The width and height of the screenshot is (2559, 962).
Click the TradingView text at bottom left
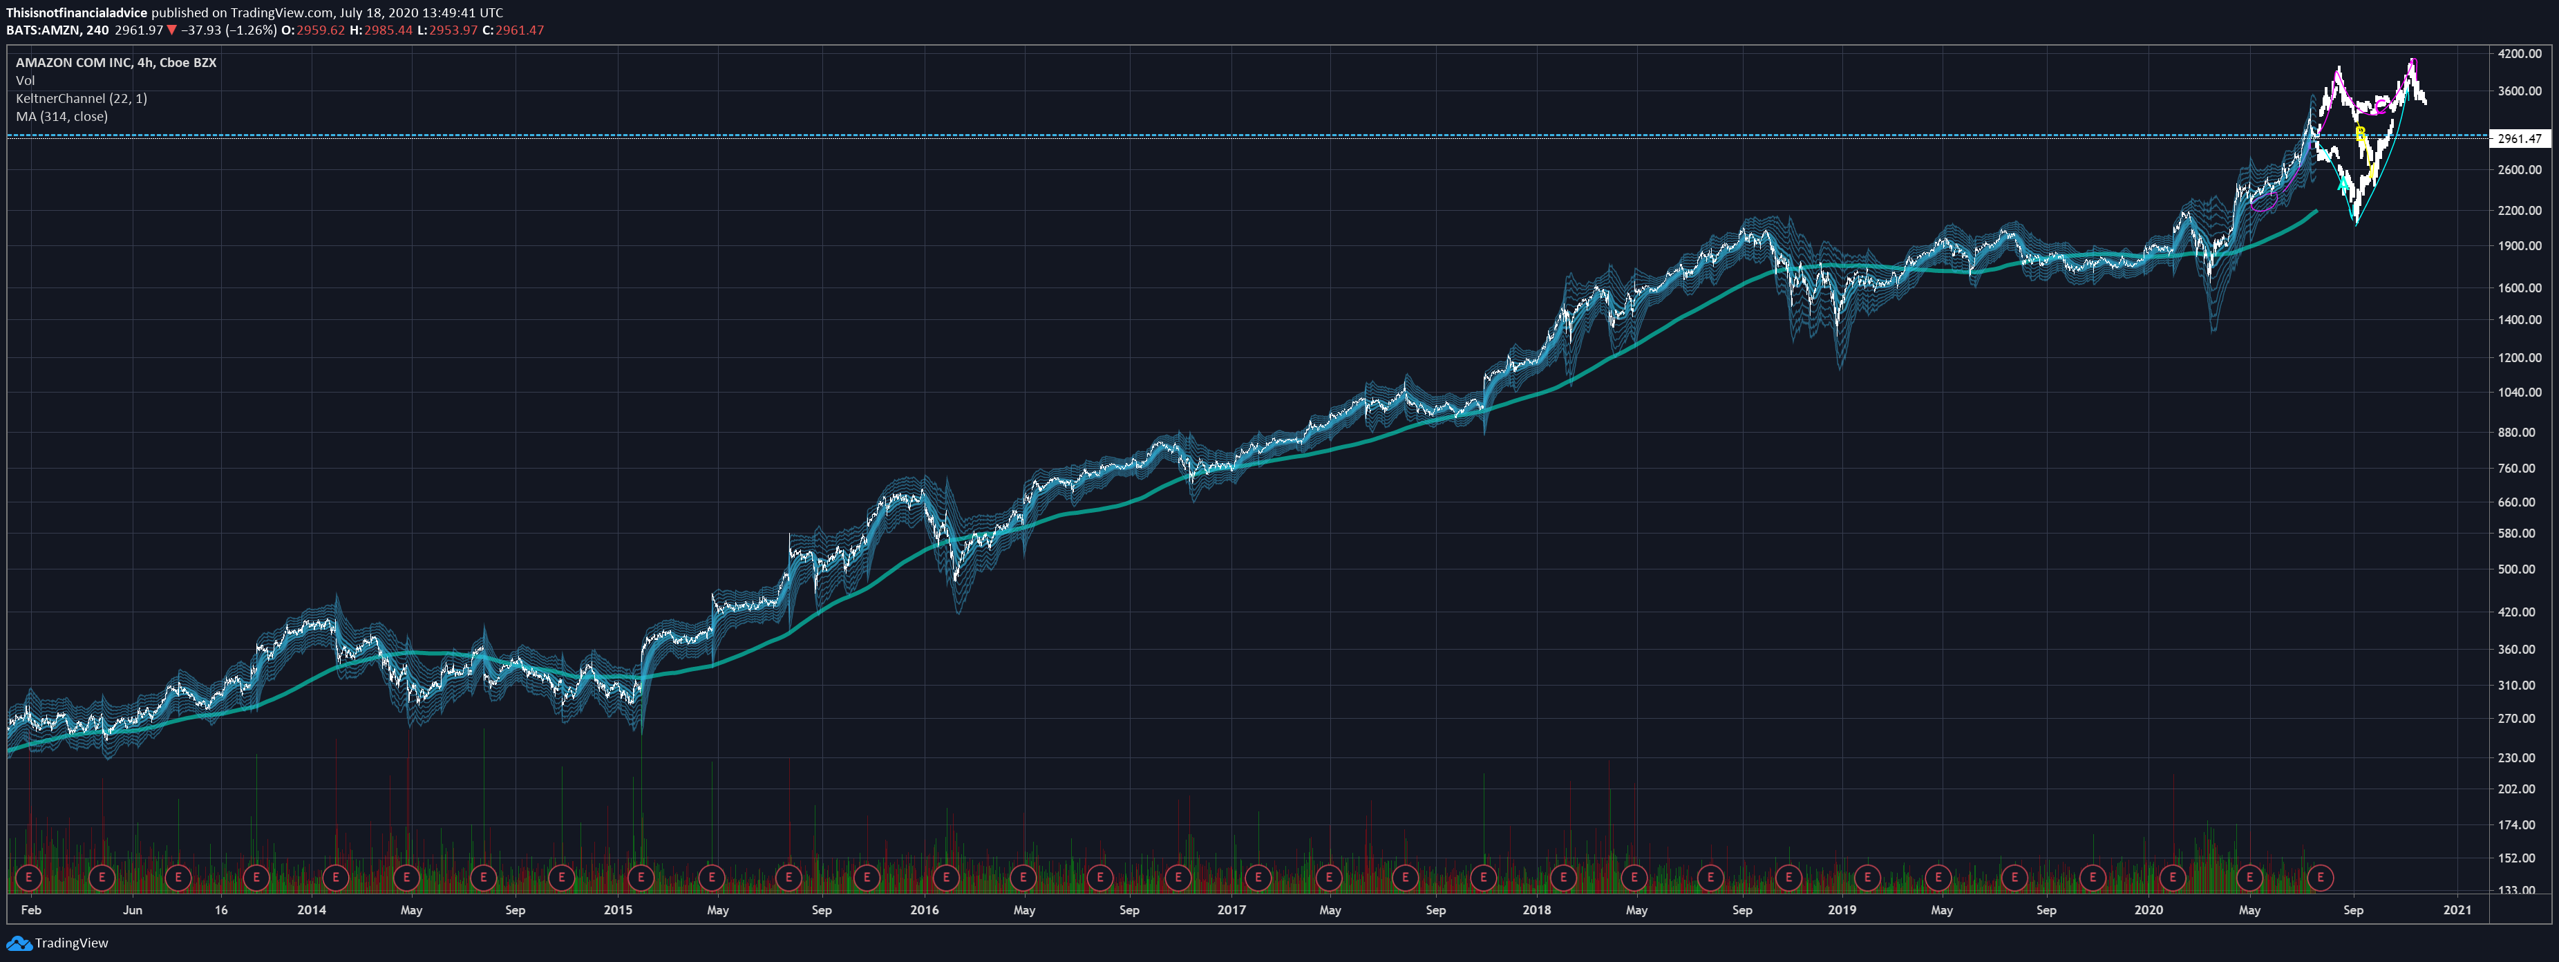[72, 943]
